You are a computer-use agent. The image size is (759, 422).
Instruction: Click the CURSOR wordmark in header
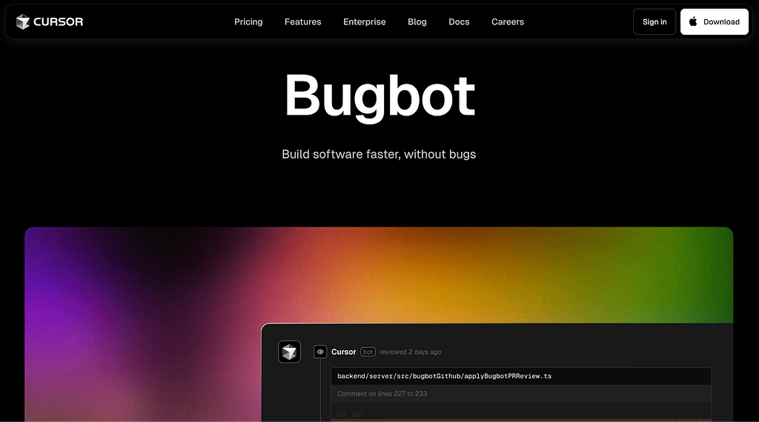[58, 21]
